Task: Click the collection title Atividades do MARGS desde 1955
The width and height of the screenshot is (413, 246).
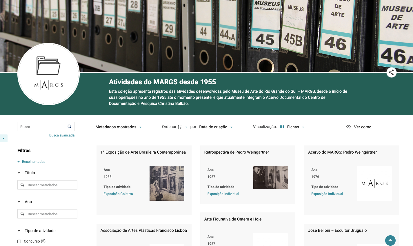Action: 162,82
